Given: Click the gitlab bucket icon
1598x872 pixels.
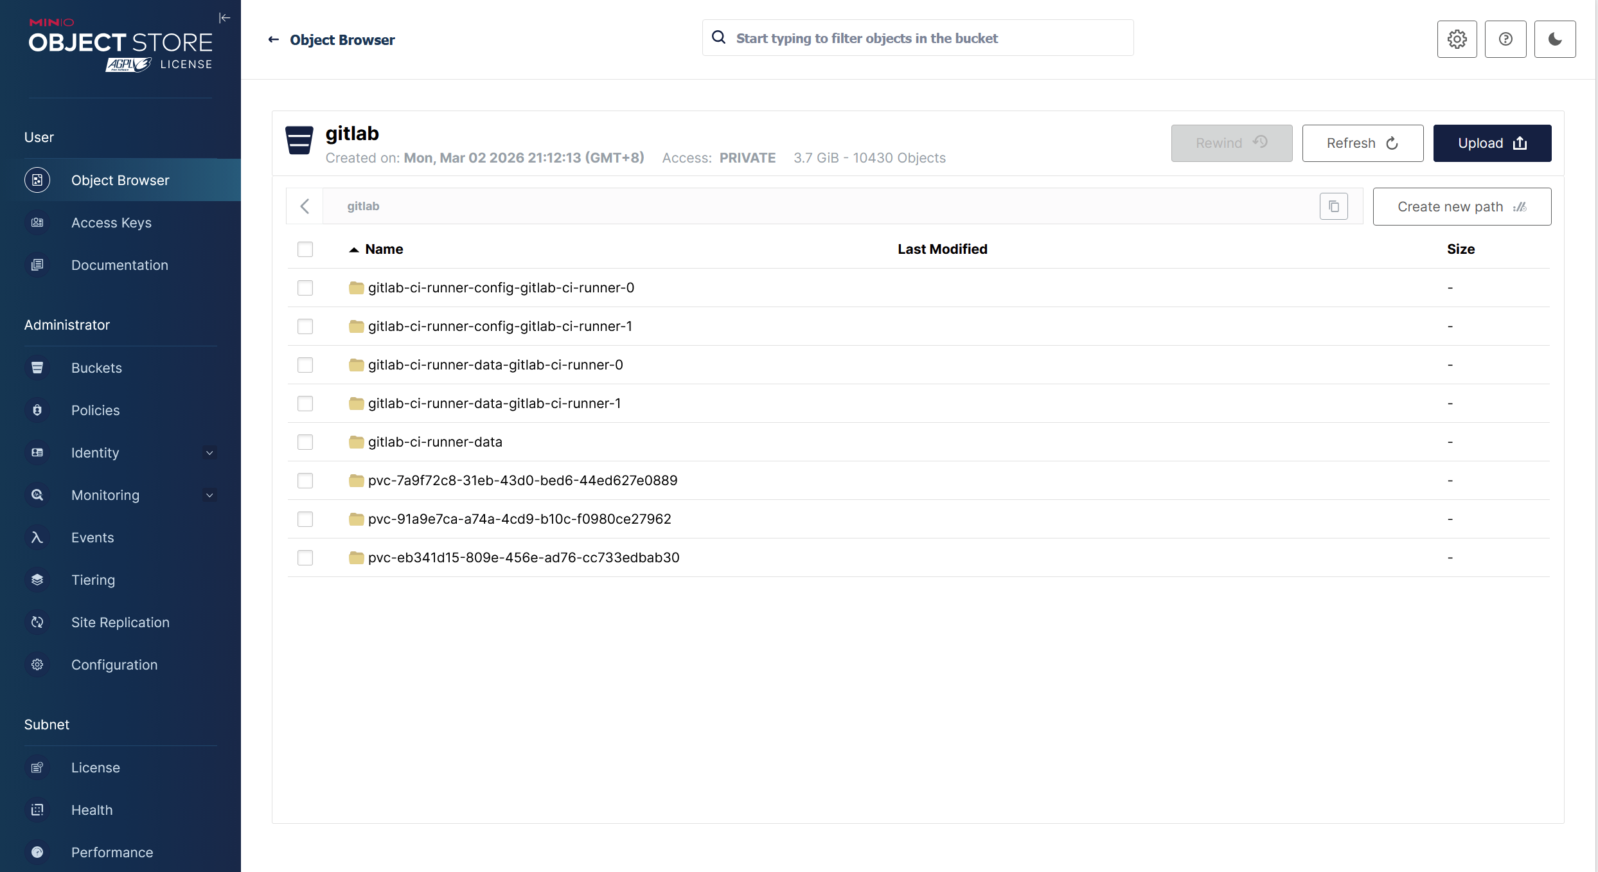Looking at the screenshot, I should tap(299, 141).
